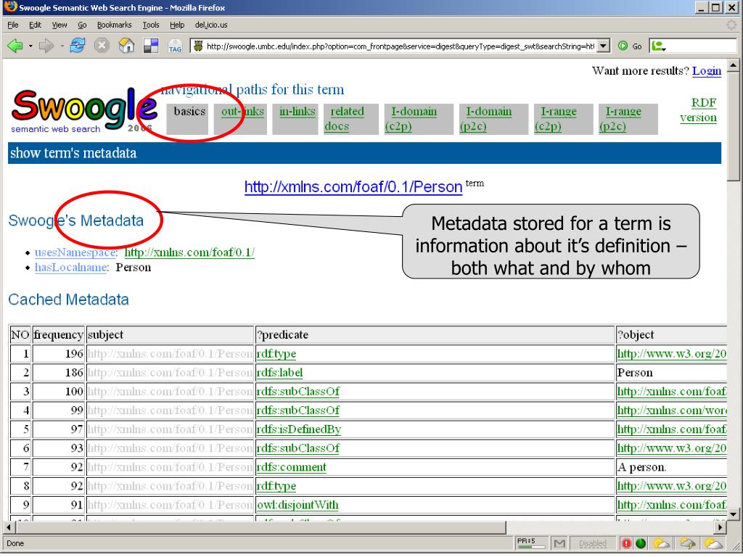This screenshot has width=743, height=557.
Task: Click the Stop loading icon
Action: click(x=102, y=46)
